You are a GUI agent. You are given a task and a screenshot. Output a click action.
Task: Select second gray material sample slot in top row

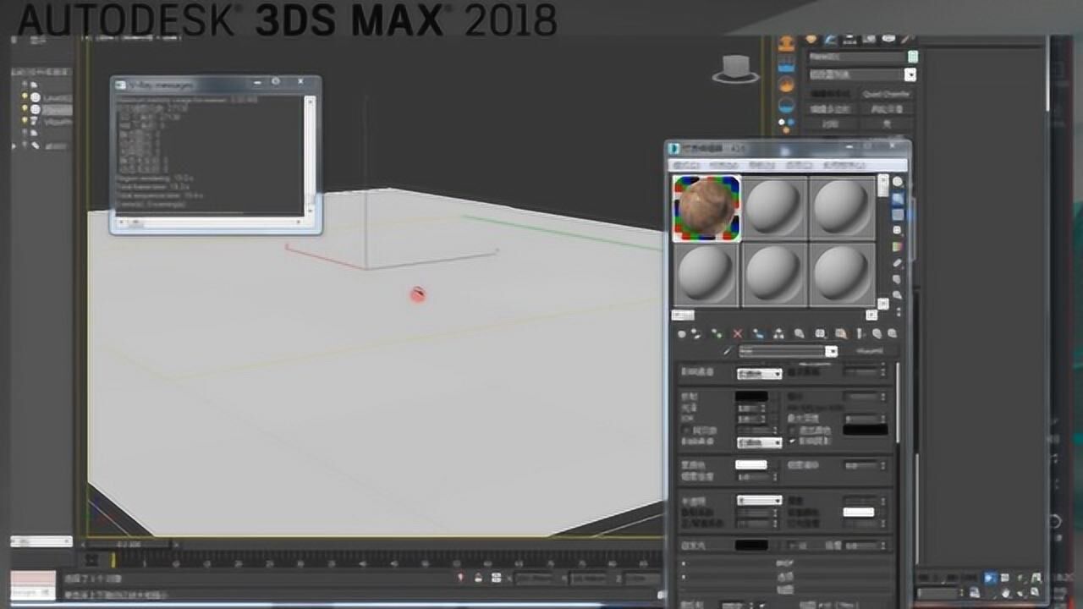(774, 208)
